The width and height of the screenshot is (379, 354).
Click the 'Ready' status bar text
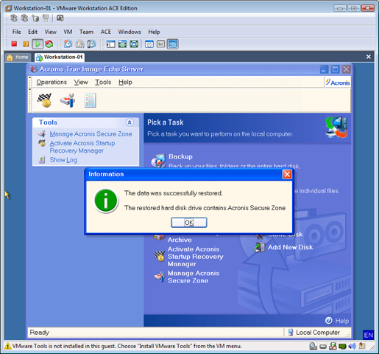tap(40, 333)
